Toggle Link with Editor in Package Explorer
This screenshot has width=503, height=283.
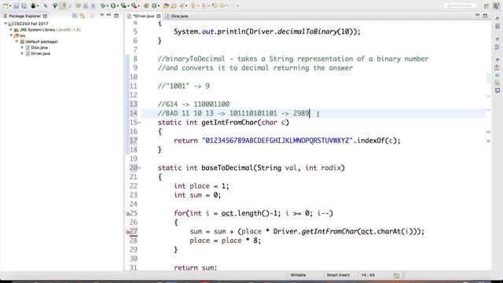(x=83, y=16)
